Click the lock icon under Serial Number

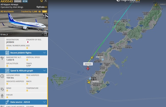click(7, 48)
